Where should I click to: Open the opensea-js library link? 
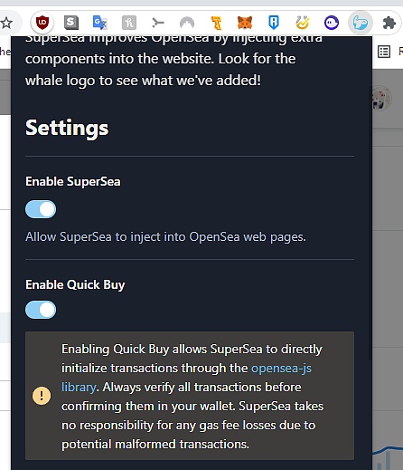[187, 378]
